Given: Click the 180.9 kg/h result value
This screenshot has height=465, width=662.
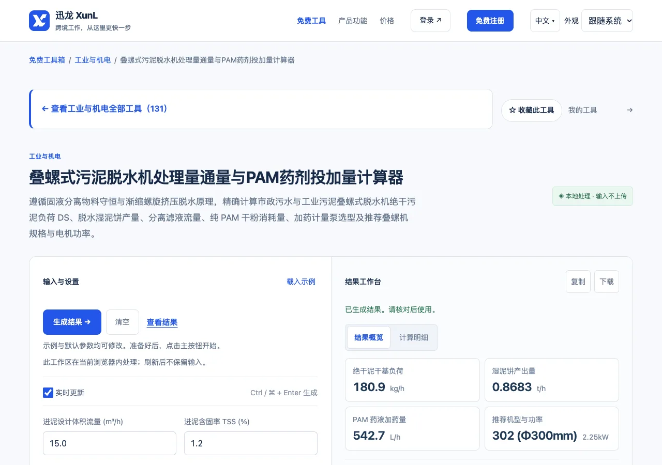Looking at the screenshot, I should pos(378,387).
